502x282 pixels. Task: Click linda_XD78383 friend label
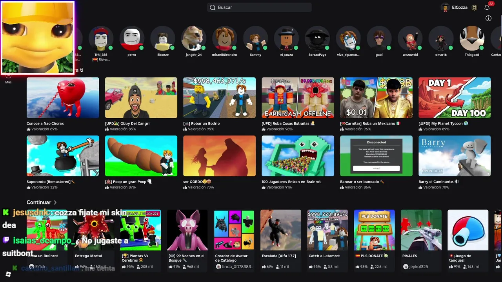pos(238,267)
